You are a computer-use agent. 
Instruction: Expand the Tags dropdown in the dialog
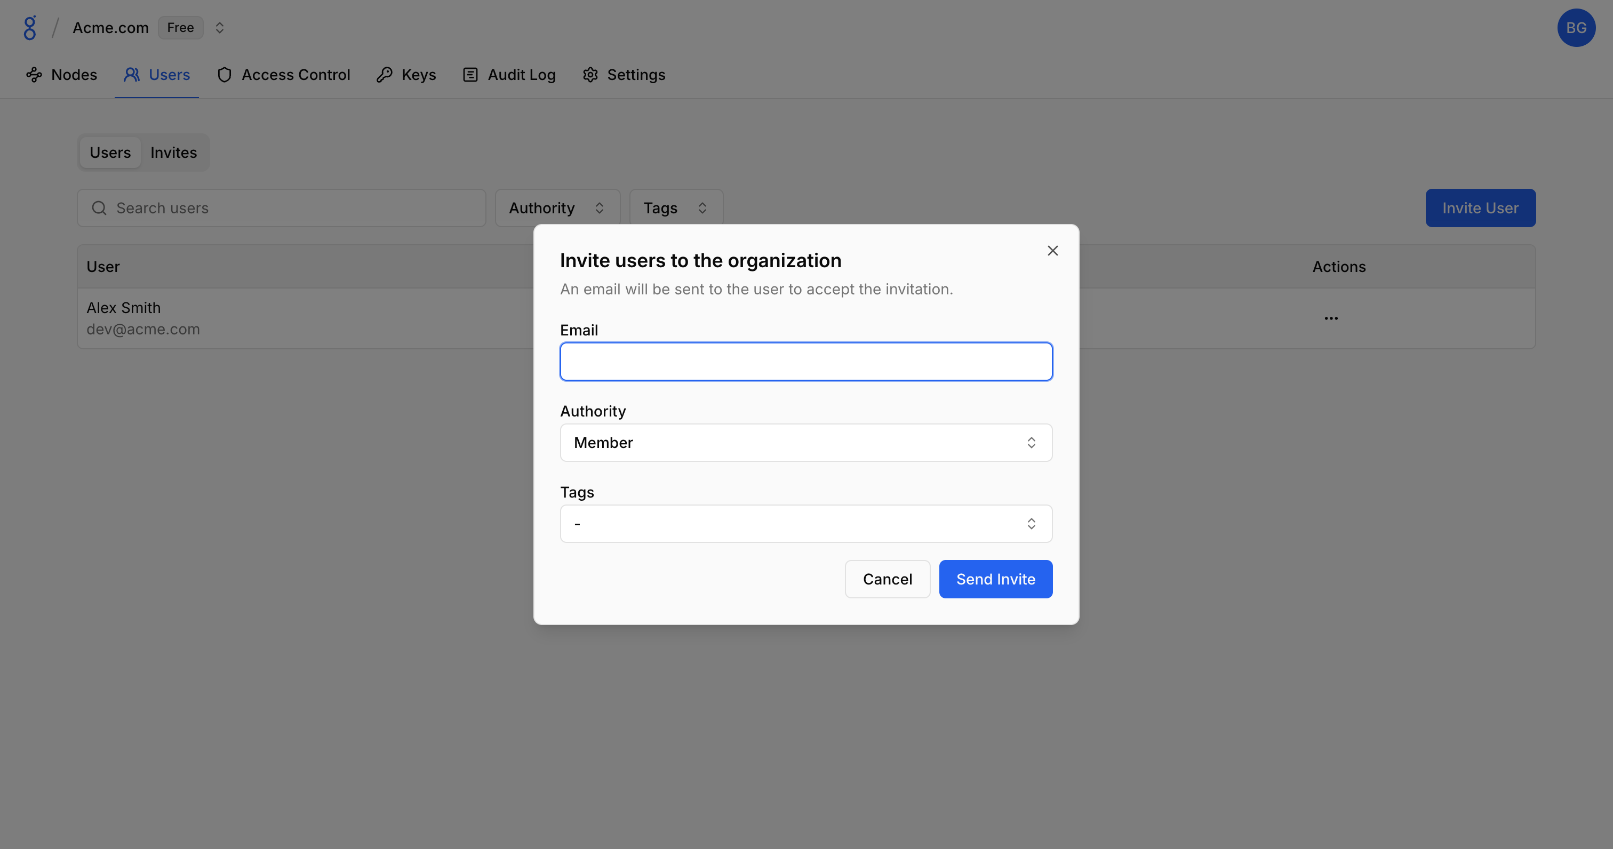(806, 523)
